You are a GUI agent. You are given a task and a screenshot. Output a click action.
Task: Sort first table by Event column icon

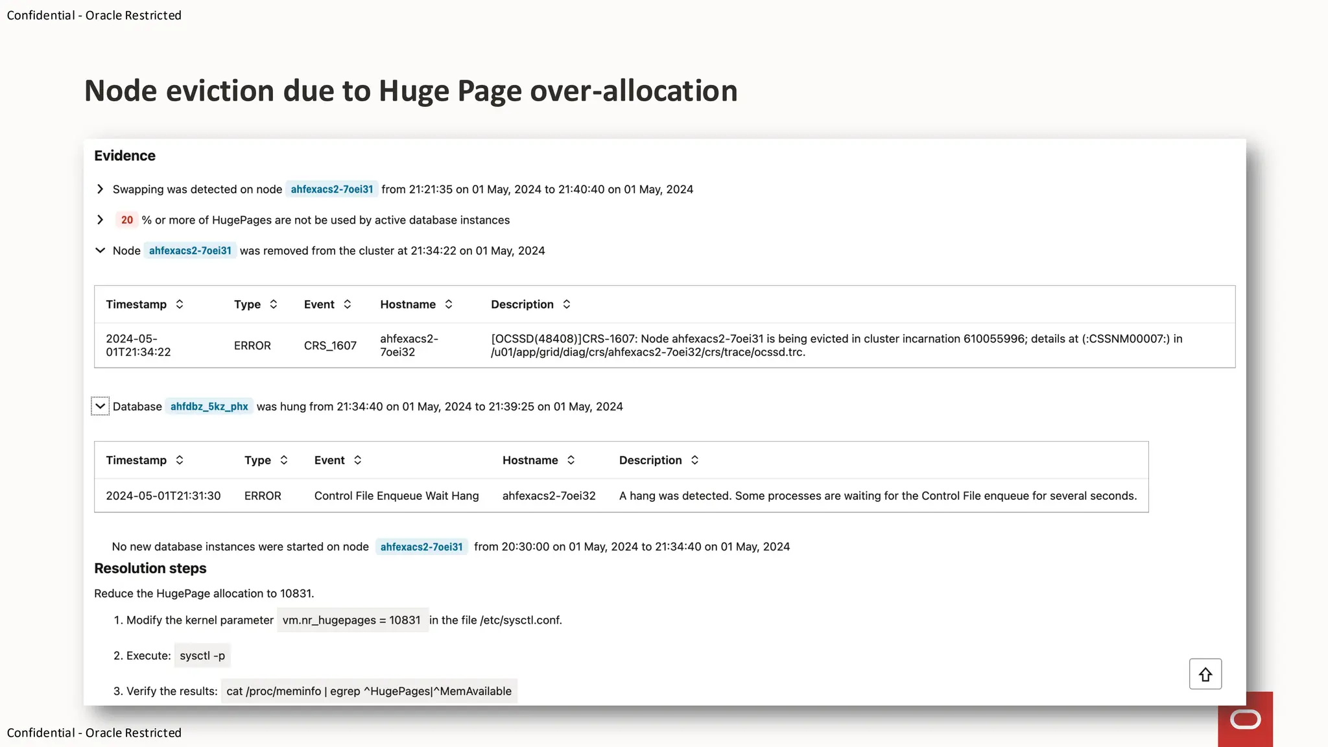coord(348,304)
